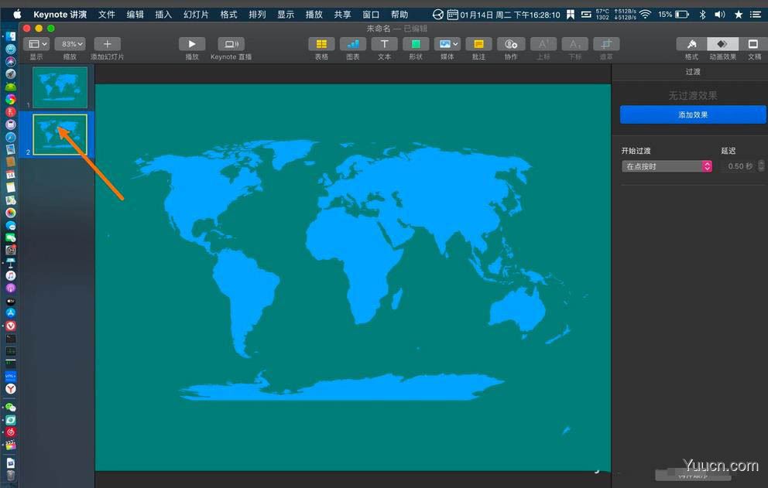Image resolution: width=768 pixels, height=488 pixels.
Task: Open the 排列 arrange menu
Action: click(x=257, y=14)
